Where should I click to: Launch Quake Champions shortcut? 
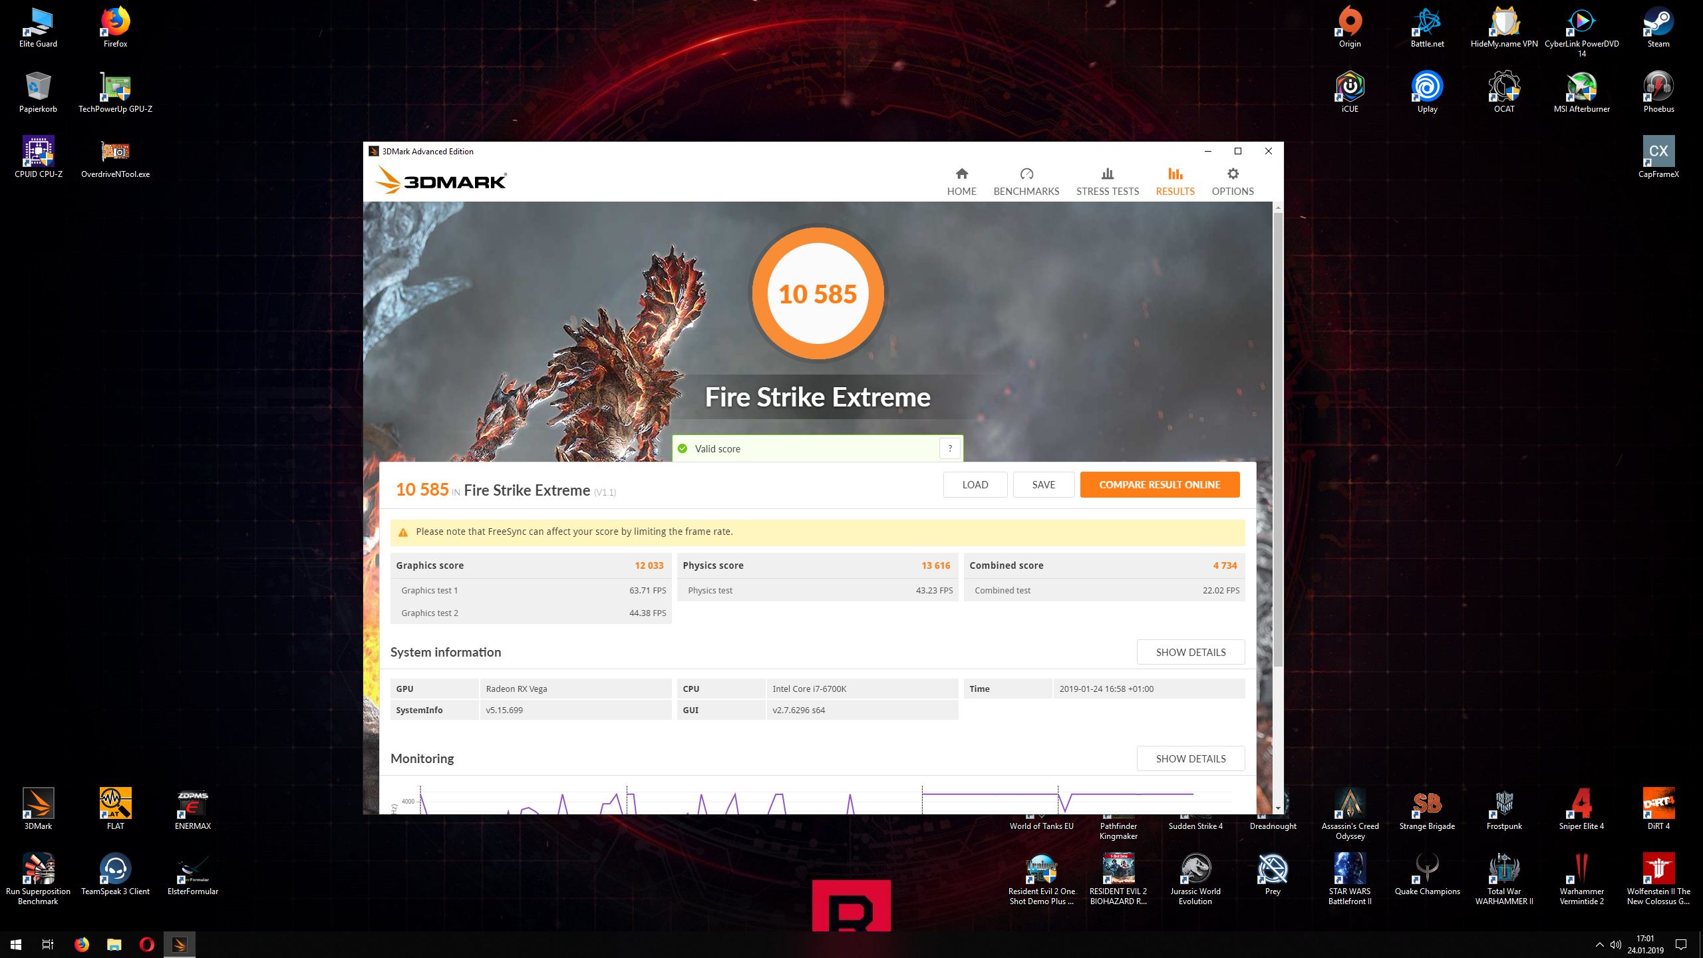click(1427, 876)
